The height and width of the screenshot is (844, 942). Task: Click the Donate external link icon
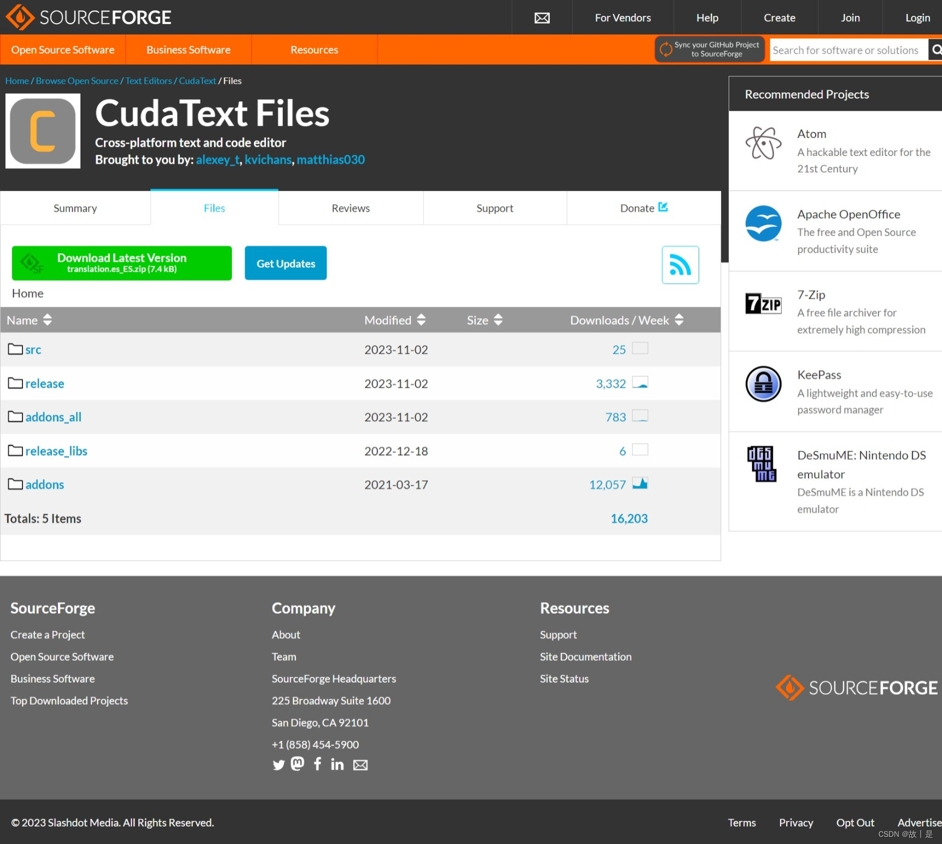pos(663,207)
